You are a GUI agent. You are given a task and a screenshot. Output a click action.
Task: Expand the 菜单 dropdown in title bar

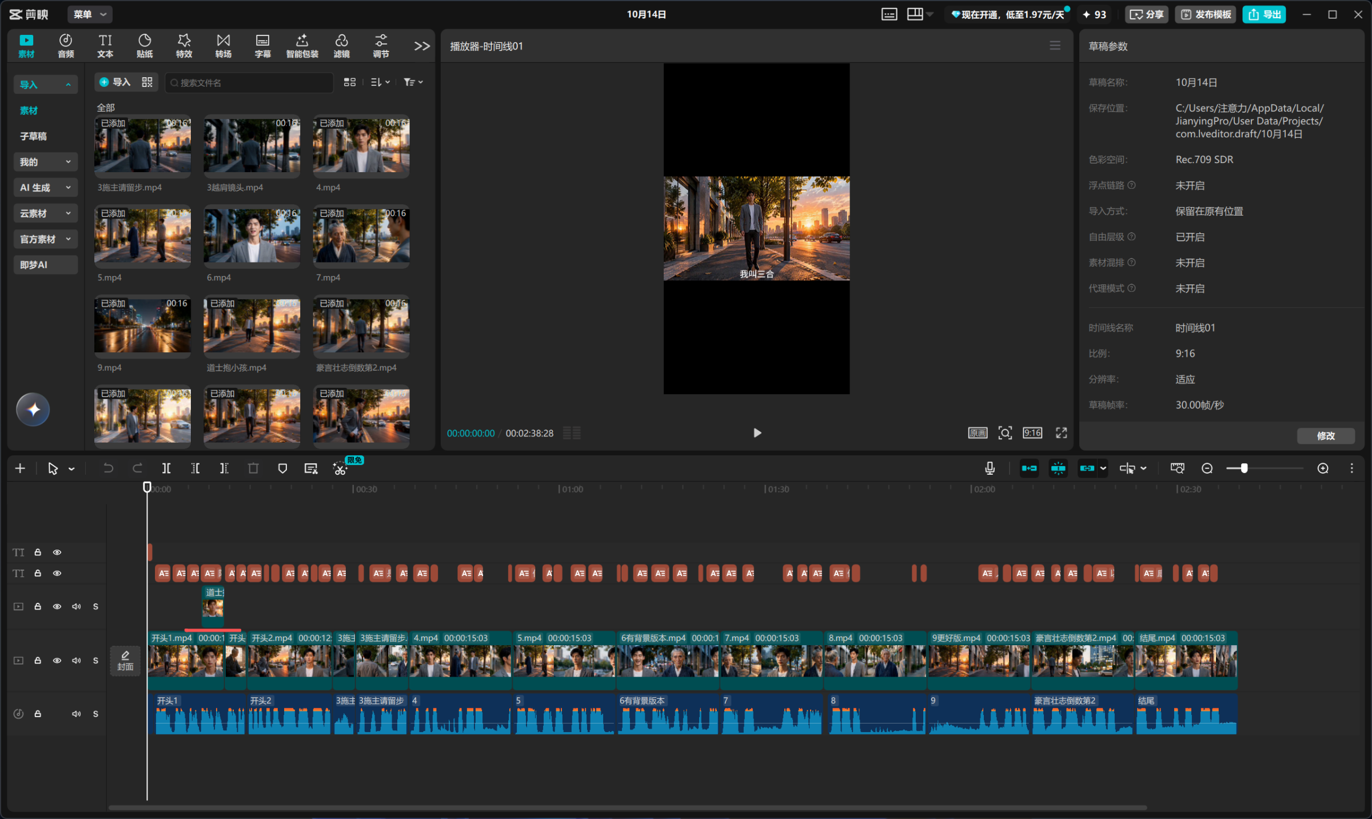[90, 14]
